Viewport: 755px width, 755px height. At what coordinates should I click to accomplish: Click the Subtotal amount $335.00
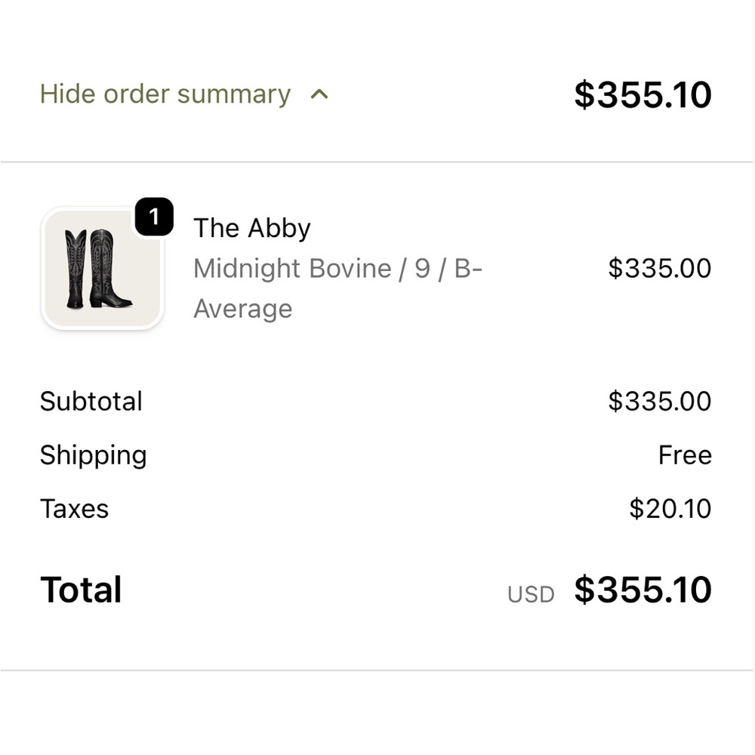660,401
